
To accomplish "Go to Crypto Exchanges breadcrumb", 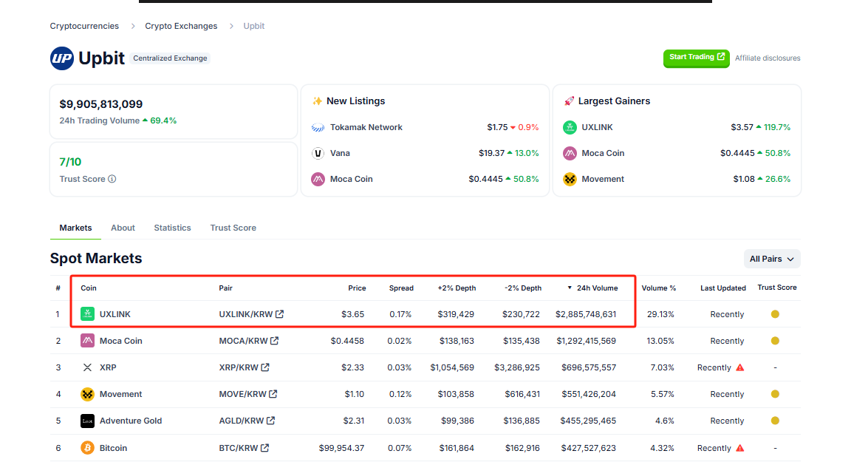I will (x=181, y=26).
